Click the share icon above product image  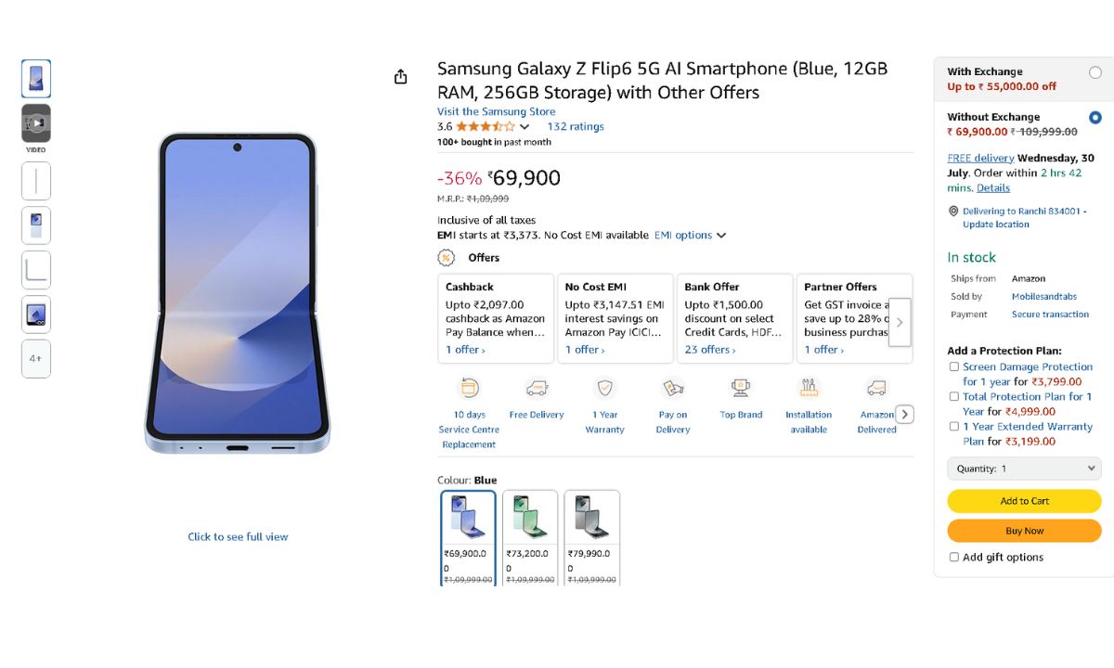pyautogui.click(x=400, y=77)
